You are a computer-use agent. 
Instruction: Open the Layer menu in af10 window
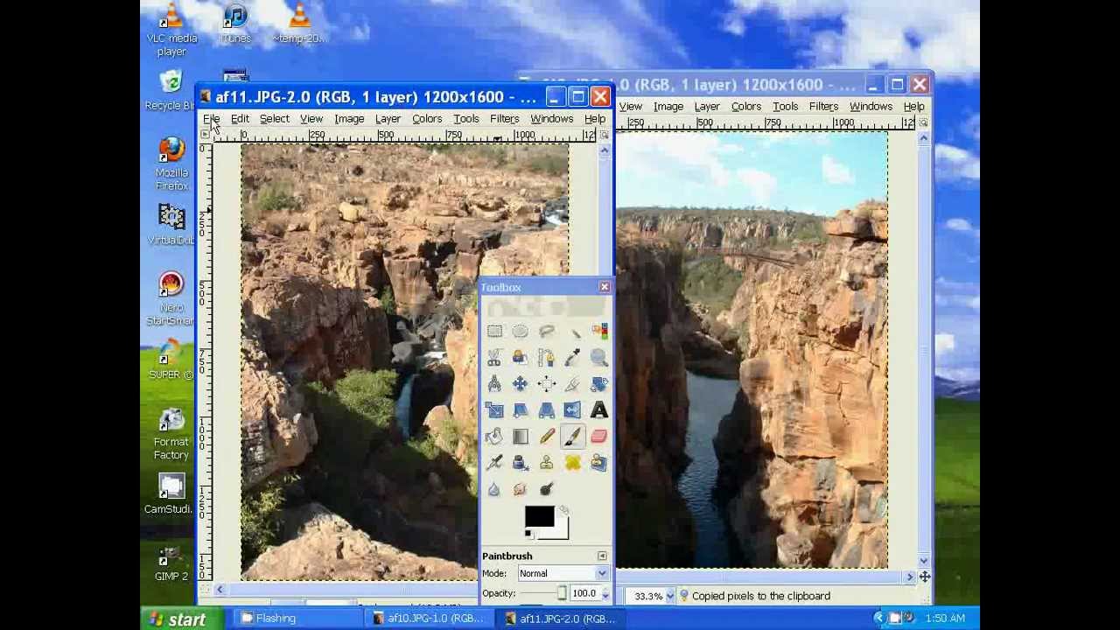point(707,107)
